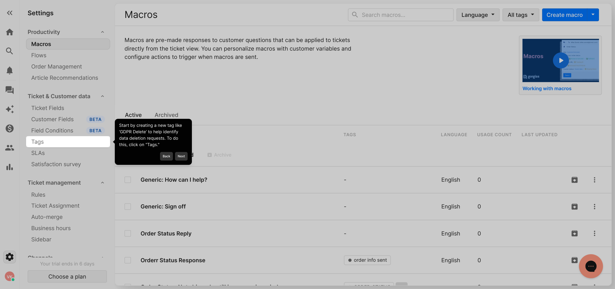The width and height of the screenshot is (615, 289).
Task: Open statistics bar chart icon
Action: (10, 167)
